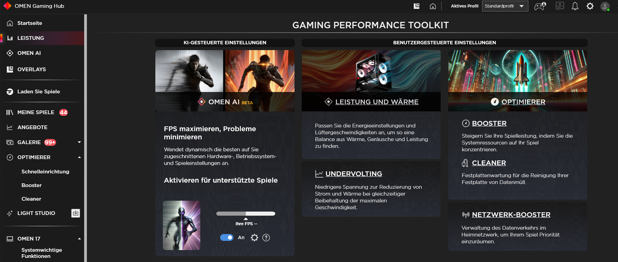Screen dimensions: 618x262
Task: Click the diamond icon beside LEISTUNG UND WÄRME
Action: click(328, 102)
